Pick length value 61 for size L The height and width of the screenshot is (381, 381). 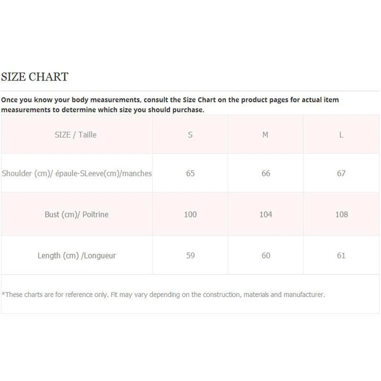[341, 256]
